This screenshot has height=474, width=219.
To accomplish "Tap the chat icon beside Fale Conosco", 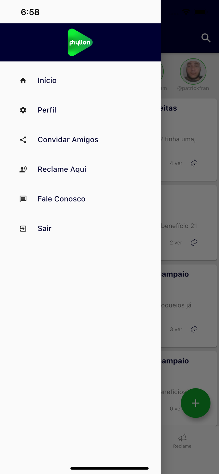I will tap(23, 199).
